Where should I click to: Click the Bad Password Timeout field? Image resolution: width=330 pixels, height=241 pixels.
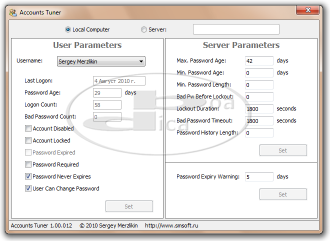pyautogui.click(x=259, y=121)
